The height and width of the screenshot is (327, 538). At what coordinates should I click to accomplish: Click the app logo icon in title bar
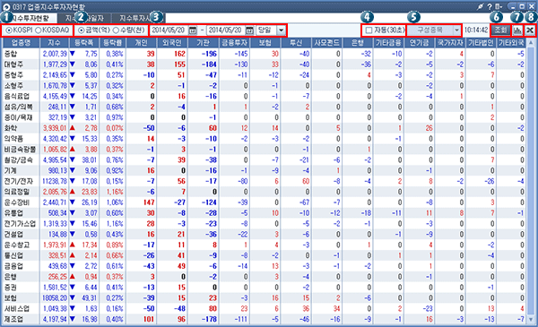[x=6, y=6]
